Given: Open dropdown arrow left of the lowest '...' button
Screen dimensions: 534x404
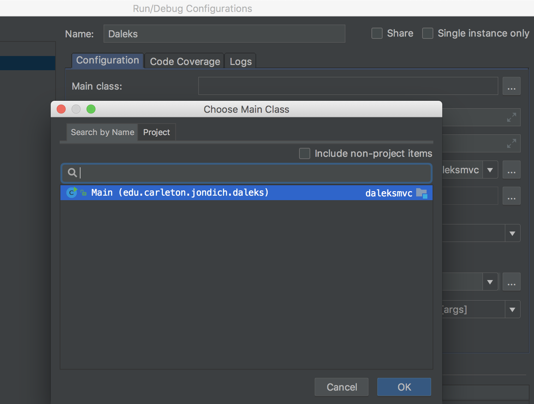Looking at the screenshot, I should pos(490,282).
